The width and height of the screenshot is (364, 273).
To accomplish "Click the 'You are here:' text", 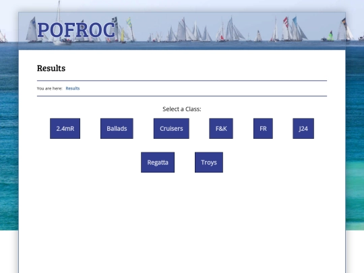I will (x=50, y=88).
